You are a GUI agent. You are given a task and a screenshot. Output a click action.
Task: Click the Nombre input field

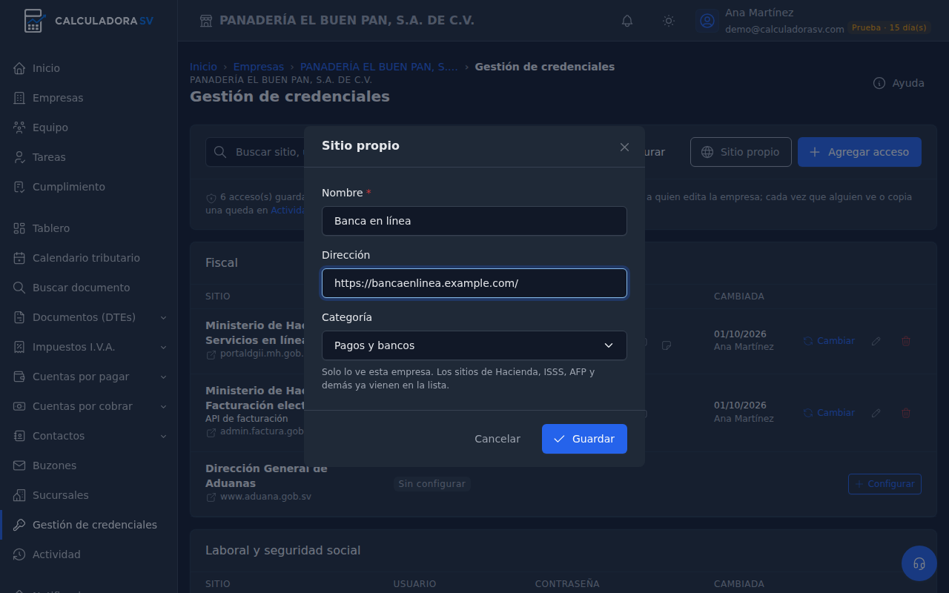click(x=474, y=221)
